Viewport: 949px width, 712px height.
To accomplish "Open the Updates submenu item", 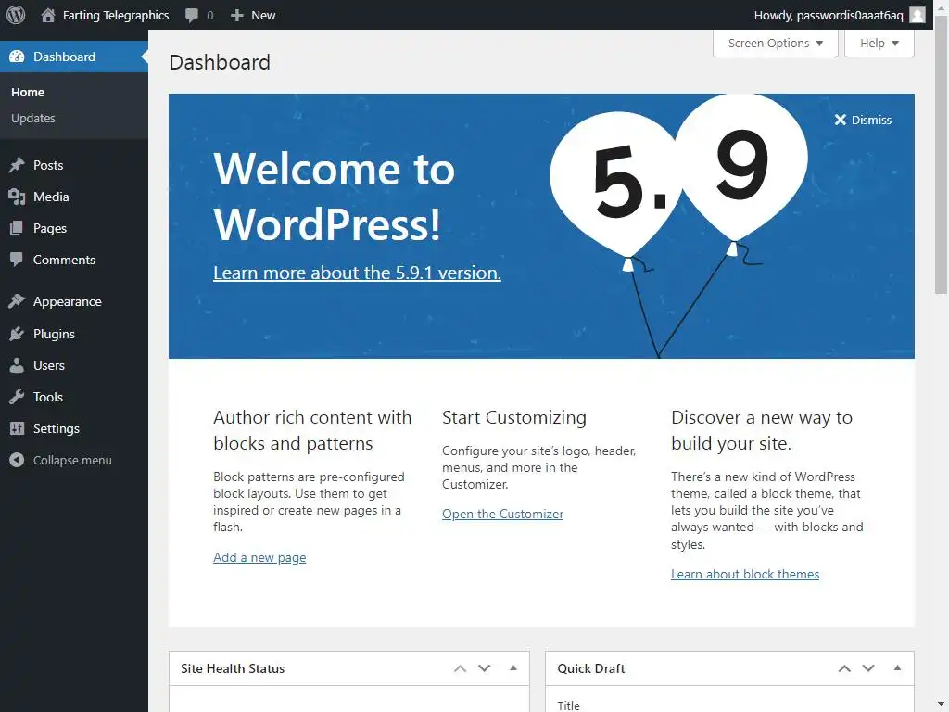I will pyautogui.click(x=33, y=118).
